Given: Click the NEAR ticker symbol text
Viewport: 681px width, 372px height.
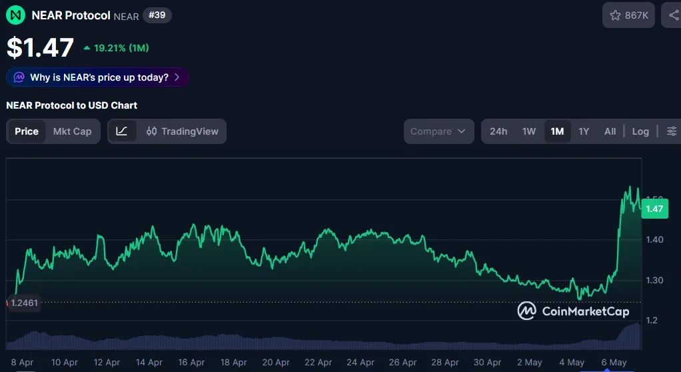Looking at the screenshot, I should click(x=126, y=17).
